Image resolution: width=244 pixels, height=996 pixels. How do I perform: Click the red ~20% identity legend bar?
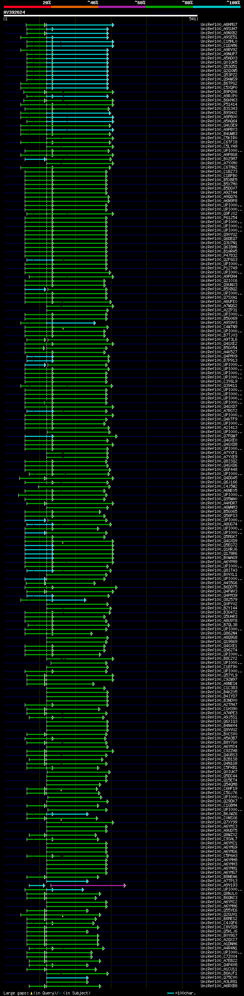(x=27, y=7)
